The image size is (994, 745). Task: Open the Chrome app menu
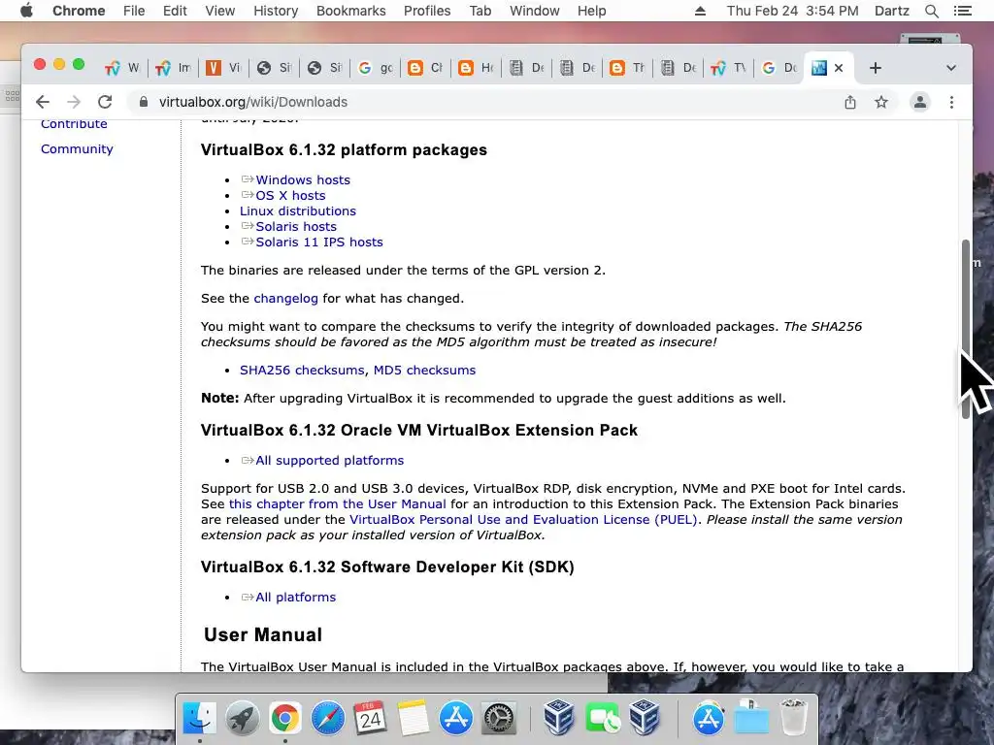pos(79,11)
